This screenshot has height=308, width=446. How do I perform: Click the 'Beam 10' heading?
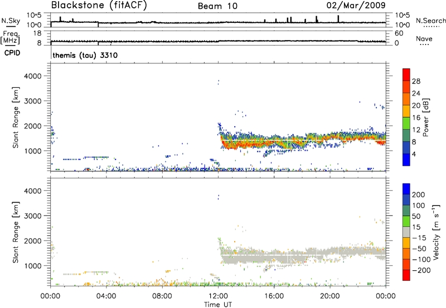(x=217, y=6)
